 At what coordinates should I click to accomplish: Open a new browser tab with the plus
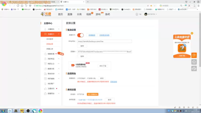88,2
